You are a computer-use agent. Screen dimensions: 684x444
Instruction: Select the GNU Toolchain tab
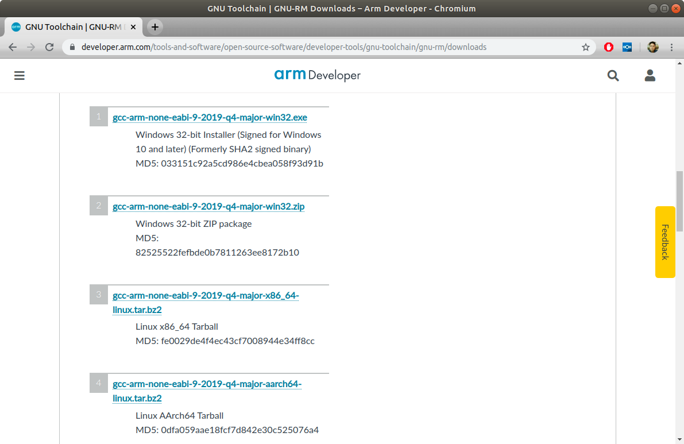pyautogui.click(x=72, y=27)
